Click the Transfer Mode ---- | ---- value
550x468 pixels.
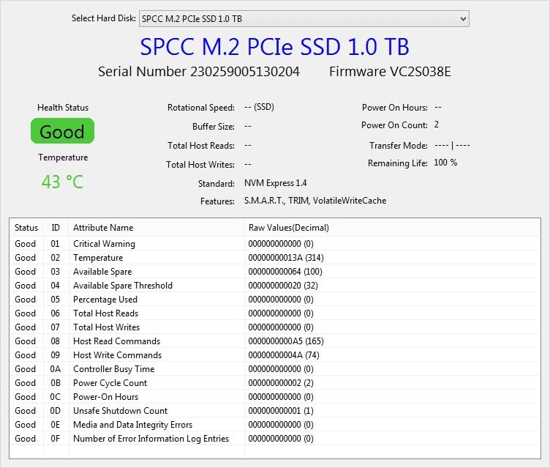pos(452,145)
